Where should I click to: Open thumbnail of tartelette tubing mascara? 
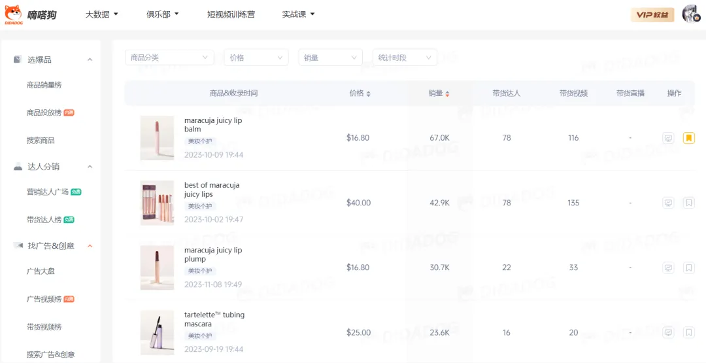tap(157, 332)
